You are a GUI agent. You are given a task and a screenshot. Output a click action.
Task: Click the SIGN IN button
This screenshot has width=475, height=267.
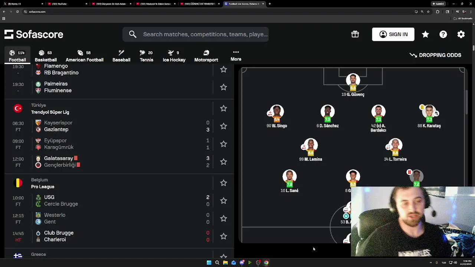[x=393, y=34]
